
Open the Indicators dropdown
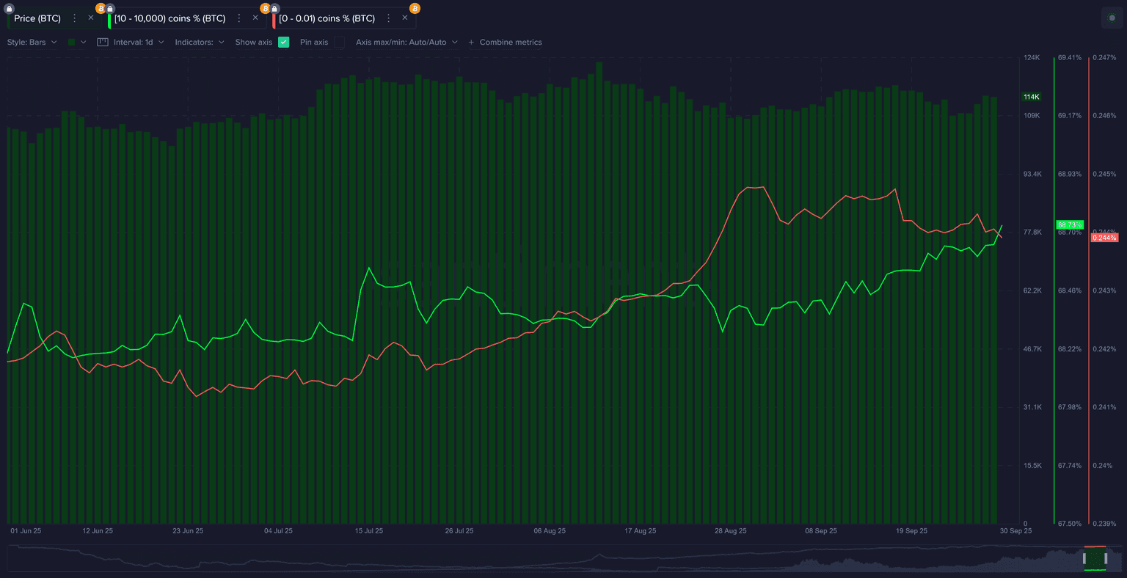pyautogui.click(x=200, y=43)
